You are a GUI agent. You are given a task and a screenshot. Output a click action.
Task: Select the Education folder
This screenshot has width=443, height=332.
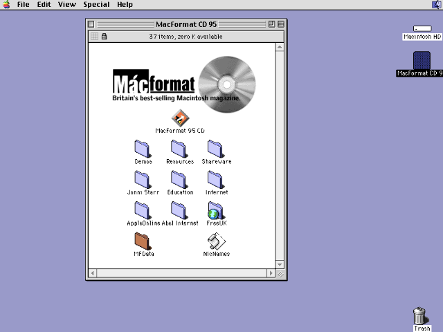click(179, 180)
